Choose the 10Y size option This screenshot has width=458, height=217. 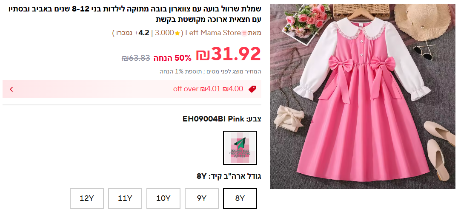(x=163, y=198)
